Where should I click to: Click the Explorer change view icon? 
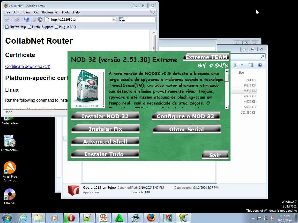(x=236, y=65)
